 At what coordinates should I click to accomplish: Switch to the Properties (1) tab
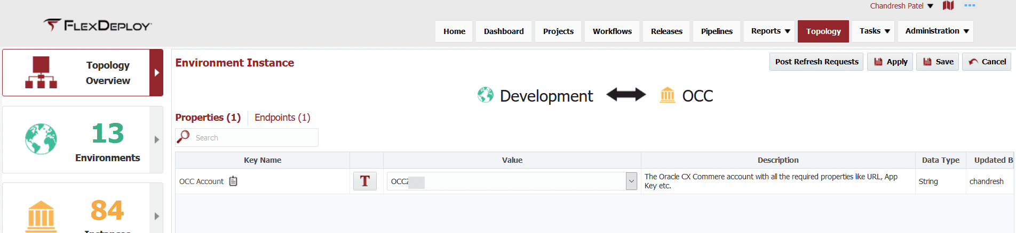point(208,117)
